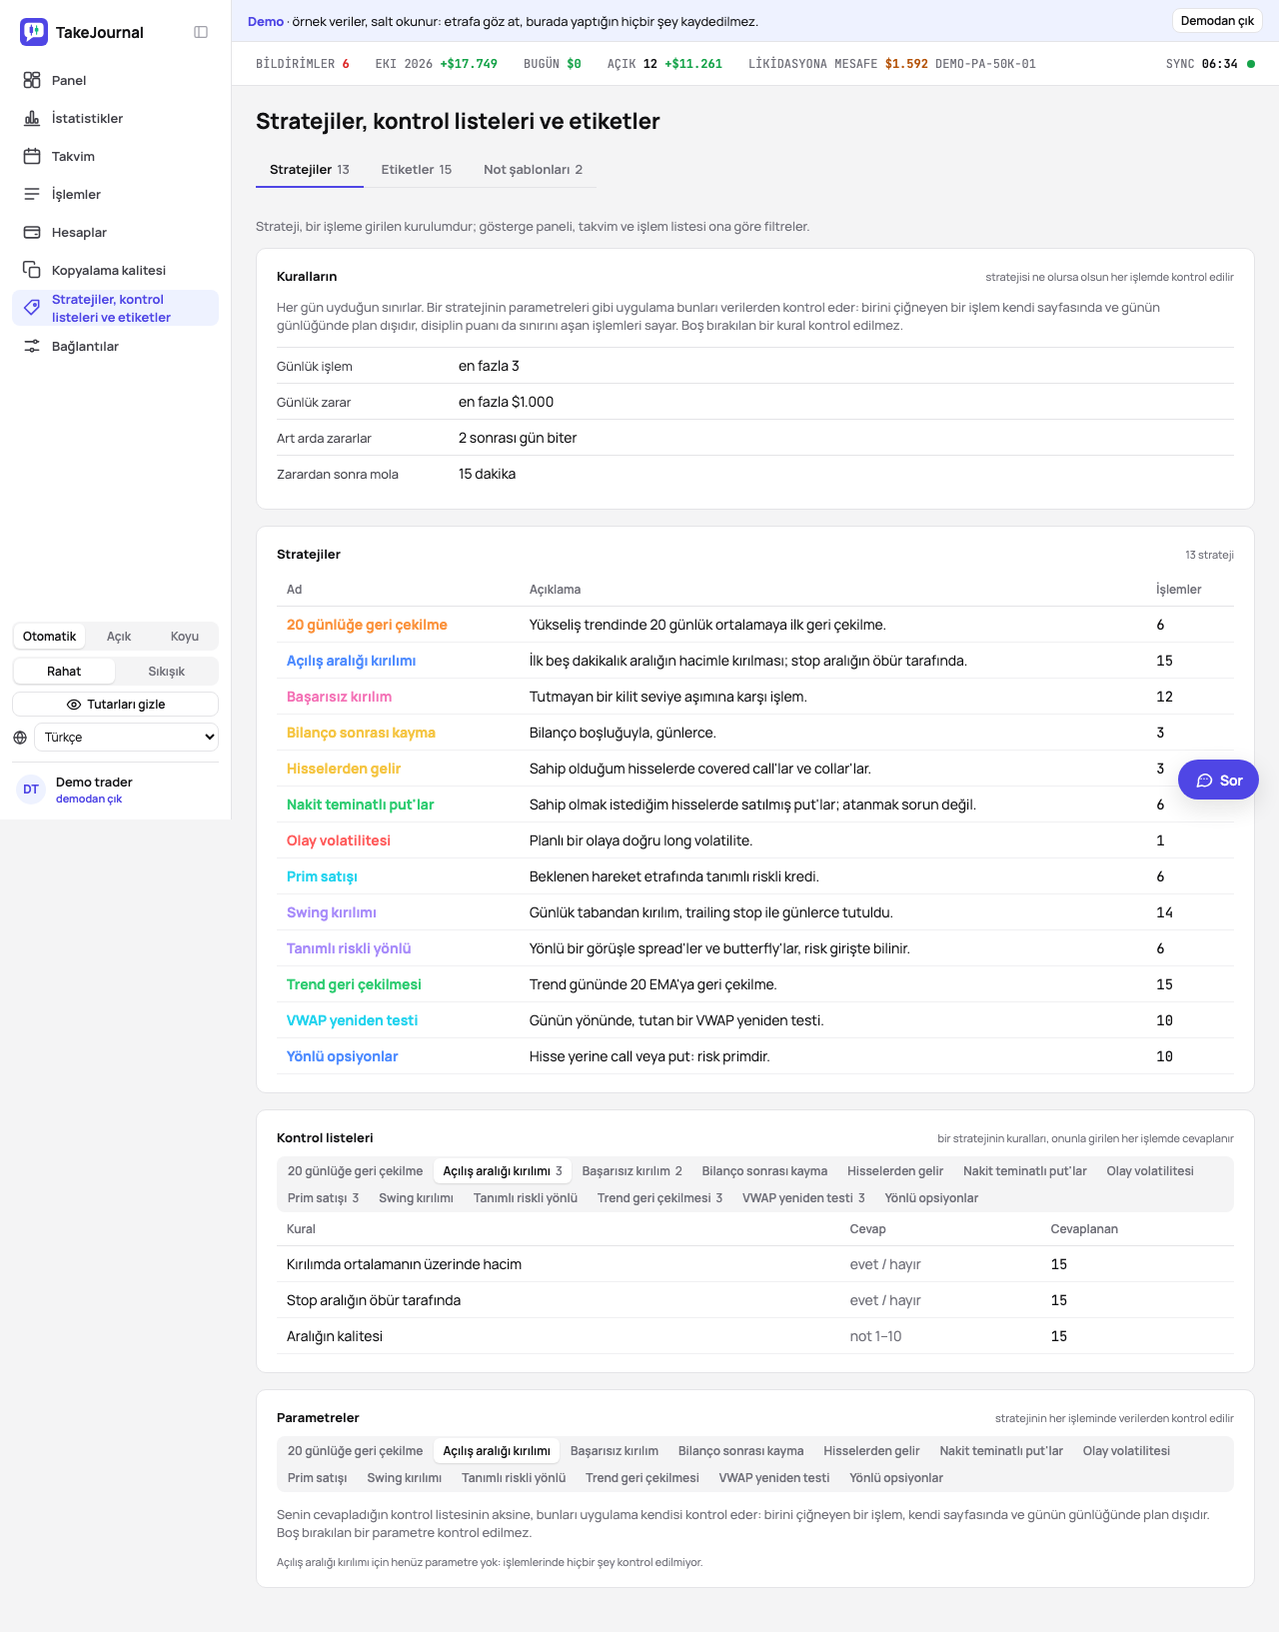Click the tag icon for Stratejiler

[x=32, y=308]
